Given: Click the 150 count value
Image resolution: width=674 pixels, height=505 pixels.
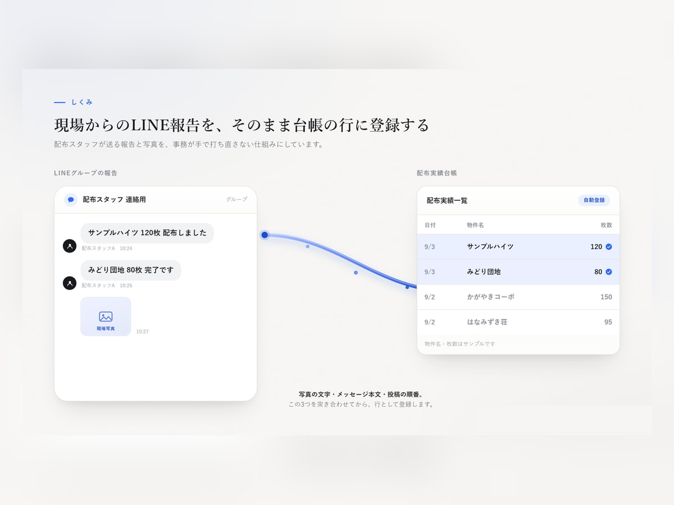Looking at the screenshot, I should pyautogui.click(x=606, y=297).
